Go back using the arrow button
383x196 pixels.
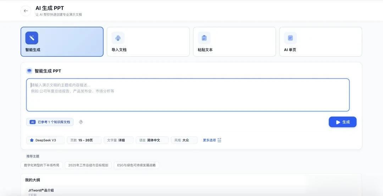pyautogui.click(x=26, y=11)
